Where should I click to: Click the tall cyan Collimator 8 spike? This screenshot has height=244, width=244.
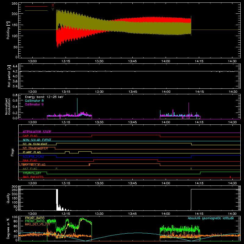click(x=77, y=106)
